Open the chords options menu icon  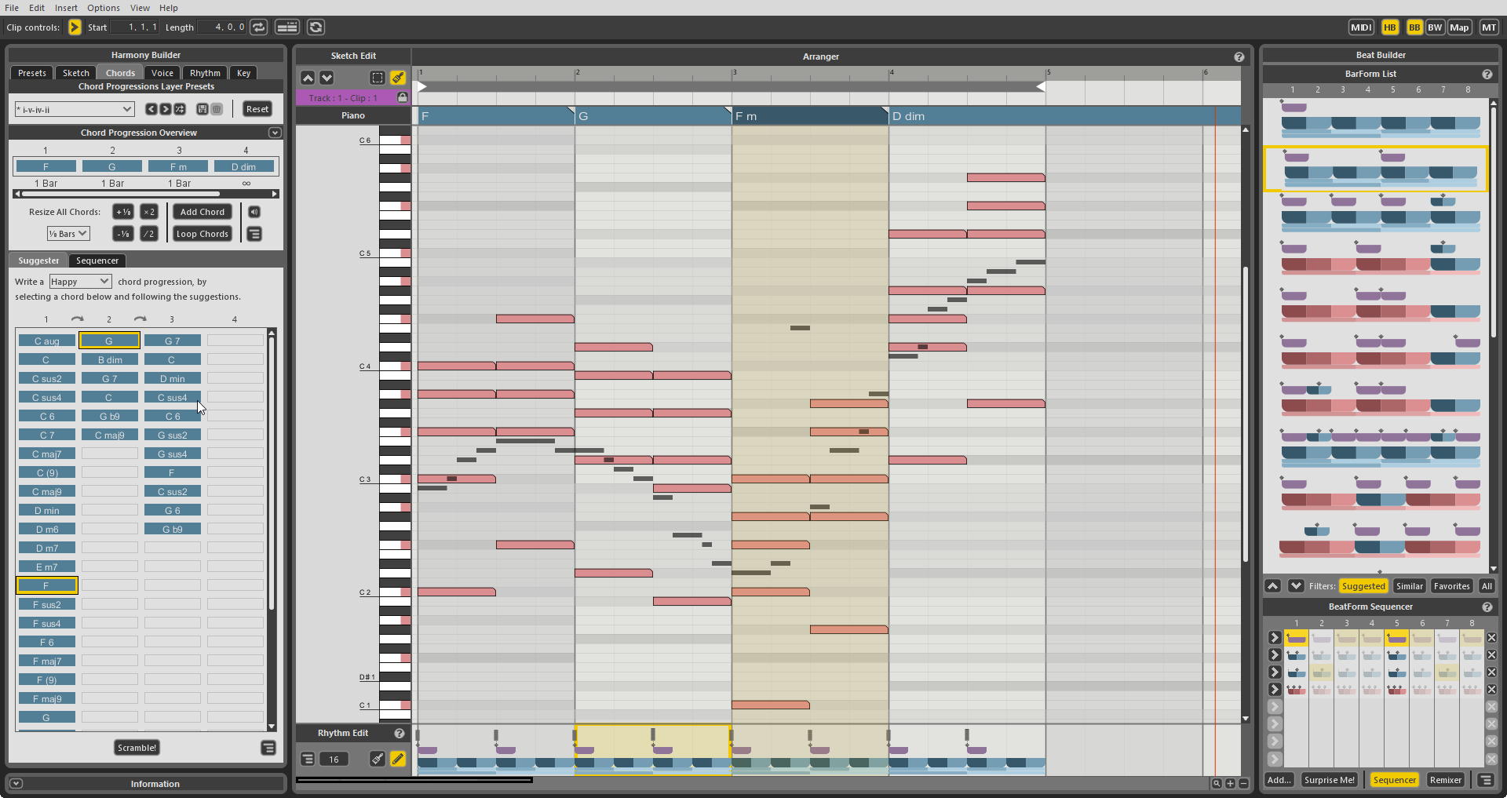click(x=254, y=234)
